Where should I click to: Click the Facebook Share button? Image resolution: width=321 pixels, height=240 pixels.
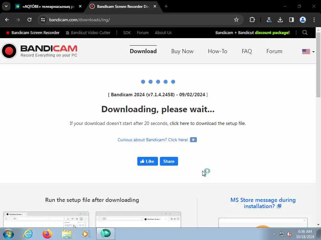point(169,161)
